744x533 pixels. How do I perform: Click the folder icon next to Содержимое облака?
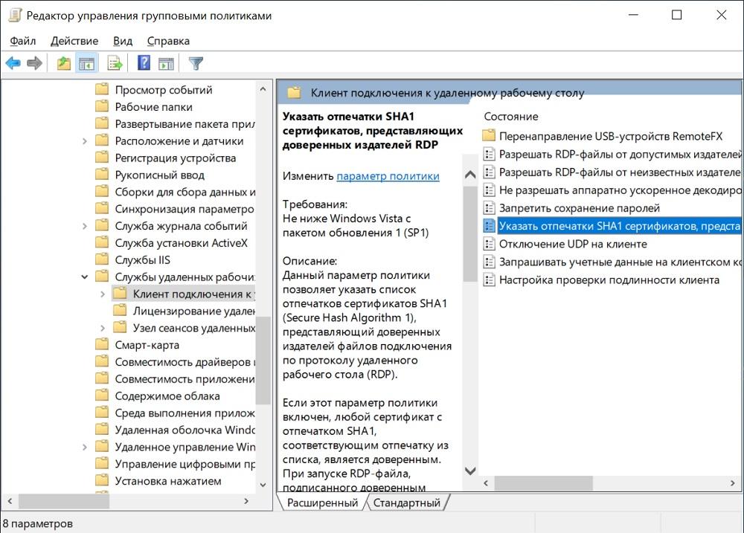[101, 395]
